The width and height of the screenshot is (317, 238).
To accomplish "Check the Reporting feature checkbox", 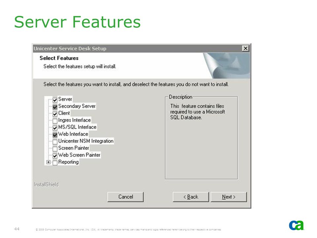I will click(x=55, y=163).
